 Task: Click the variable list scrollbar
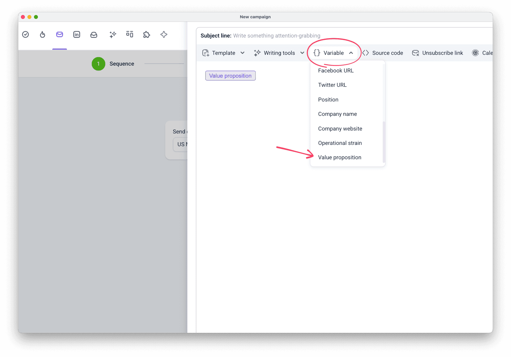tap(384, 142)
